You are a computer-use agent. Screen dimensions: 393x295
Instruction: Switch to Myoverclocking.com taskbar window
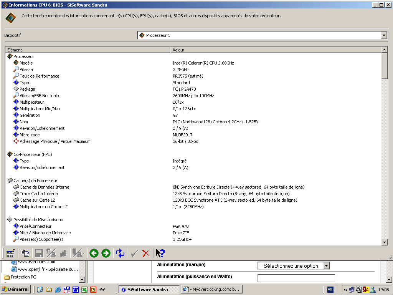pyautogui.click(x=212, y=289)
